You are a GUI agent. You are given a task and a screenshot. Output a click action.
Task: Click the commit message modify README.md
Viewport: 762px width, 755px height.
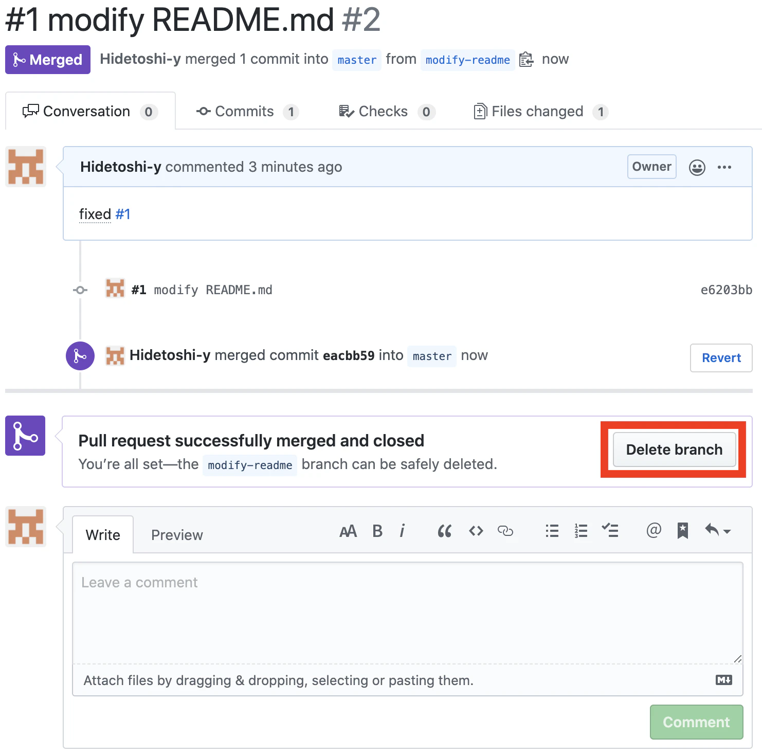coord(213,290)
